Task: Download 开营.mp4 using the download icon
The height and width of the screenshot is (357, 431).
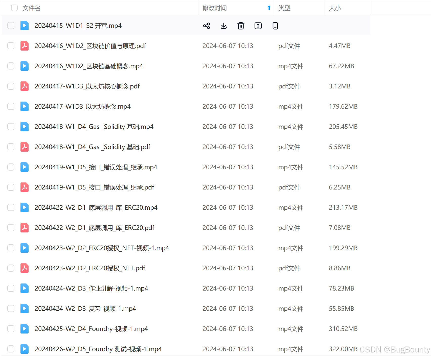Action: [224, 26]
